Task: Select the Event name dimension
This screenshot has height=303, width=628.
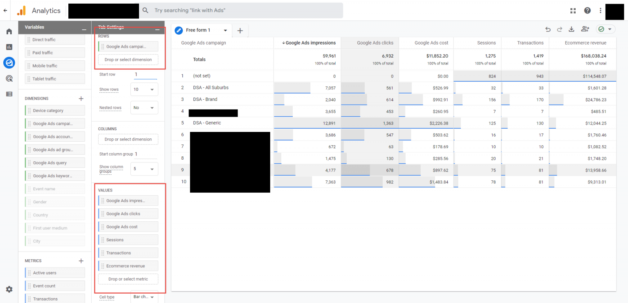Action: [x=55, y=189]
